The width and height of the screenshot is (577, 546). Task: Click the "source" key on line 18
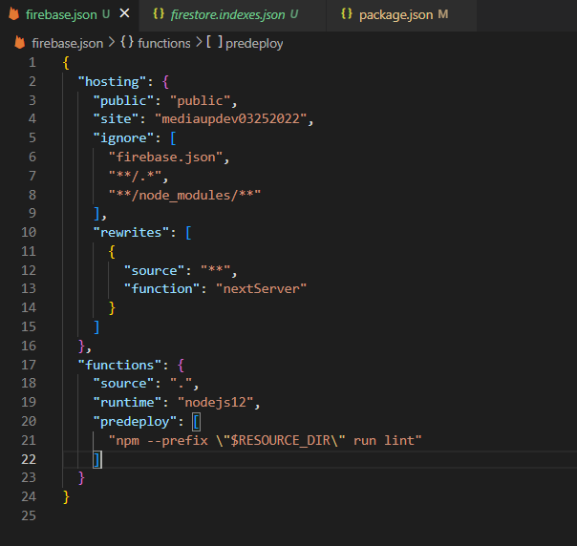coord(123,384)
